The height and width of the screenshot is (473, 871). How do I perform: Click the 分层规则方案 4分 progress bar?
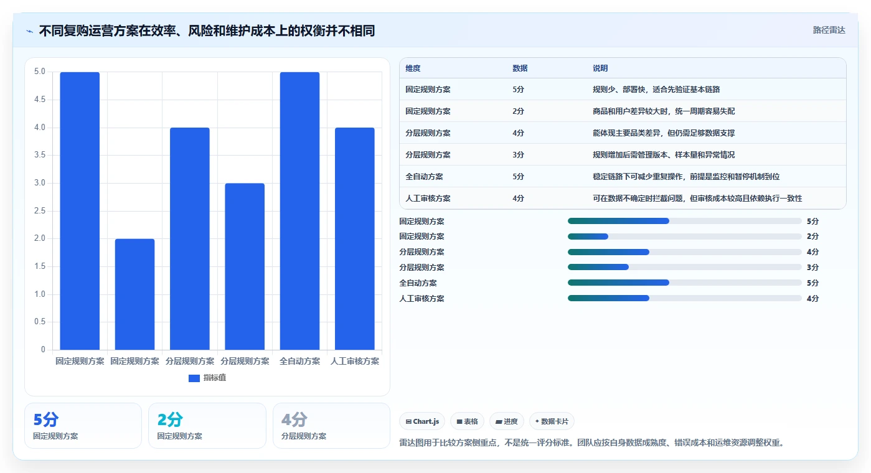(685, 252)
